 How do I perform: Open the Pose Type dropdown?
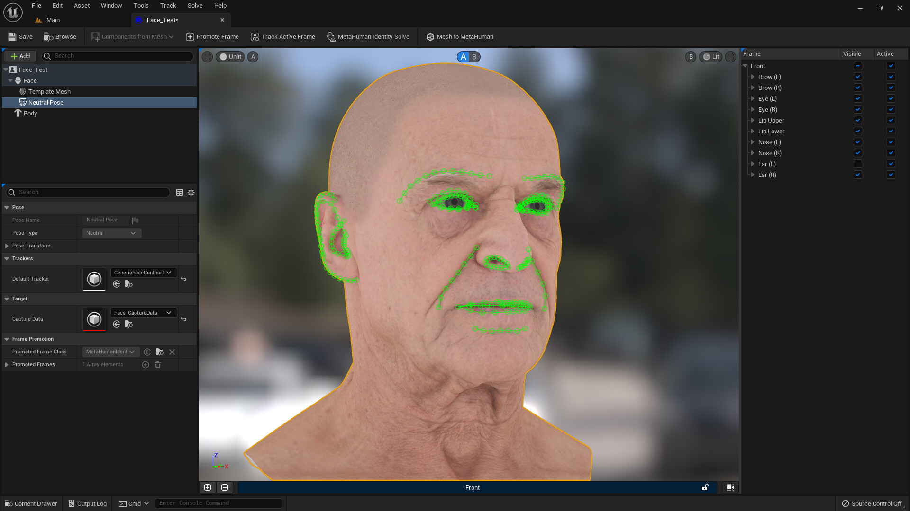click(x=111, y=233)
